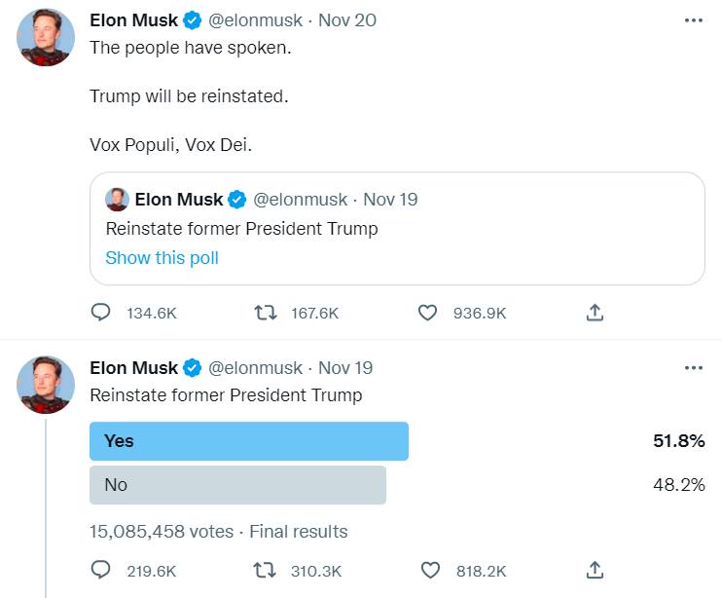This screenshot has height=598, width=722.
Task: Open Elon Musk avatar on poll tweet
Action: (46, 385)
